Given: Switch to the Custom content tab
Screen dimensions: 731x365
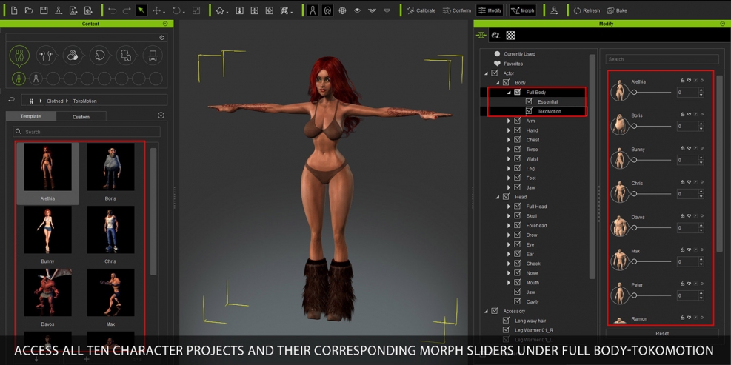Looking at the screenshot, I should point(81,117).
